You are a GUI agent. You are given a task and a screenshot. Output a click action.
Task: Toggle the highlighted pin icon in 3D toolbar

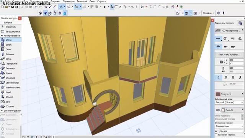coord(45,13)
